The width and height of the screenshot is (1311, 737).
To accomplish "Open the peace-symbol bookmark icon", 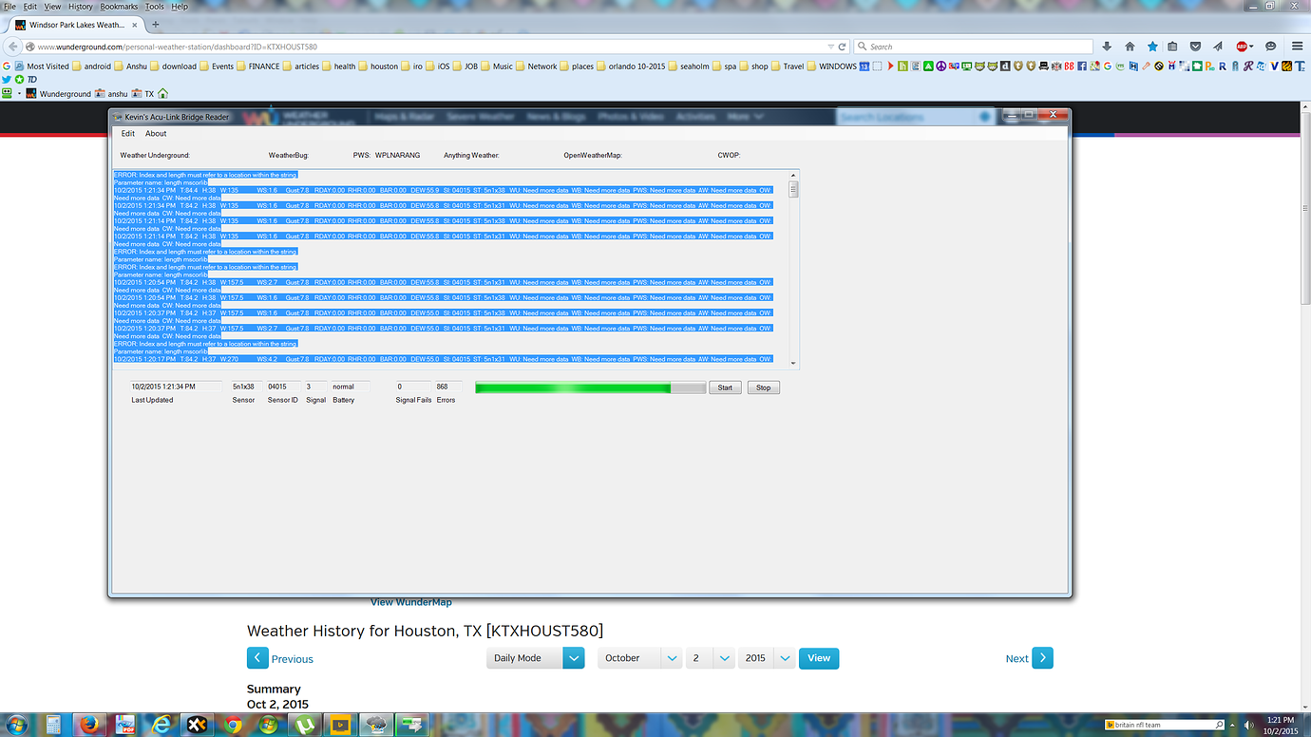I will 940,66.
